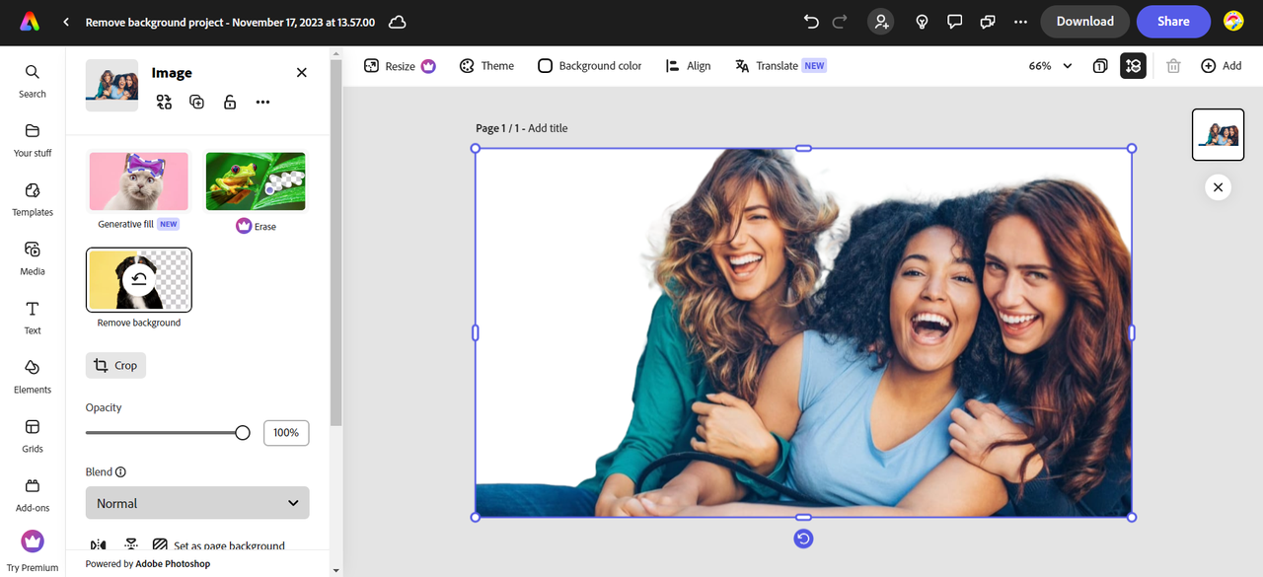Select the Generative fill tool
Viewport: 1263px width, 577px height.
tap(138, 190)
